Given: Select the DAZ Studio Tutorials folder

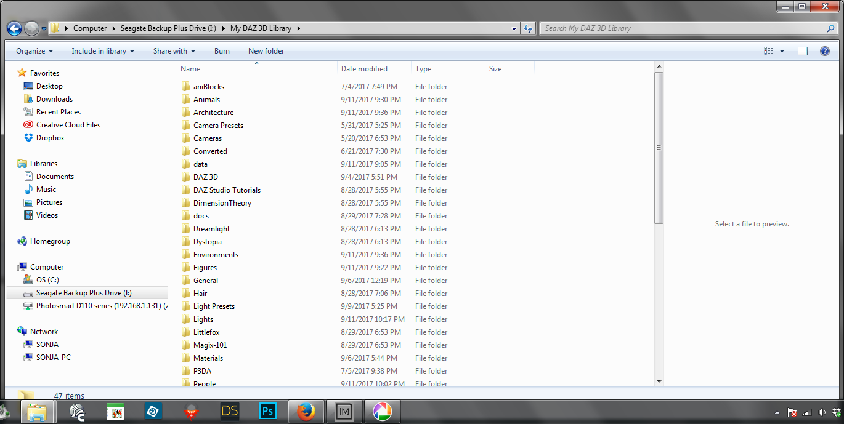Looking at the screenshot, I should pyautogui.click(x=227, y=190).
